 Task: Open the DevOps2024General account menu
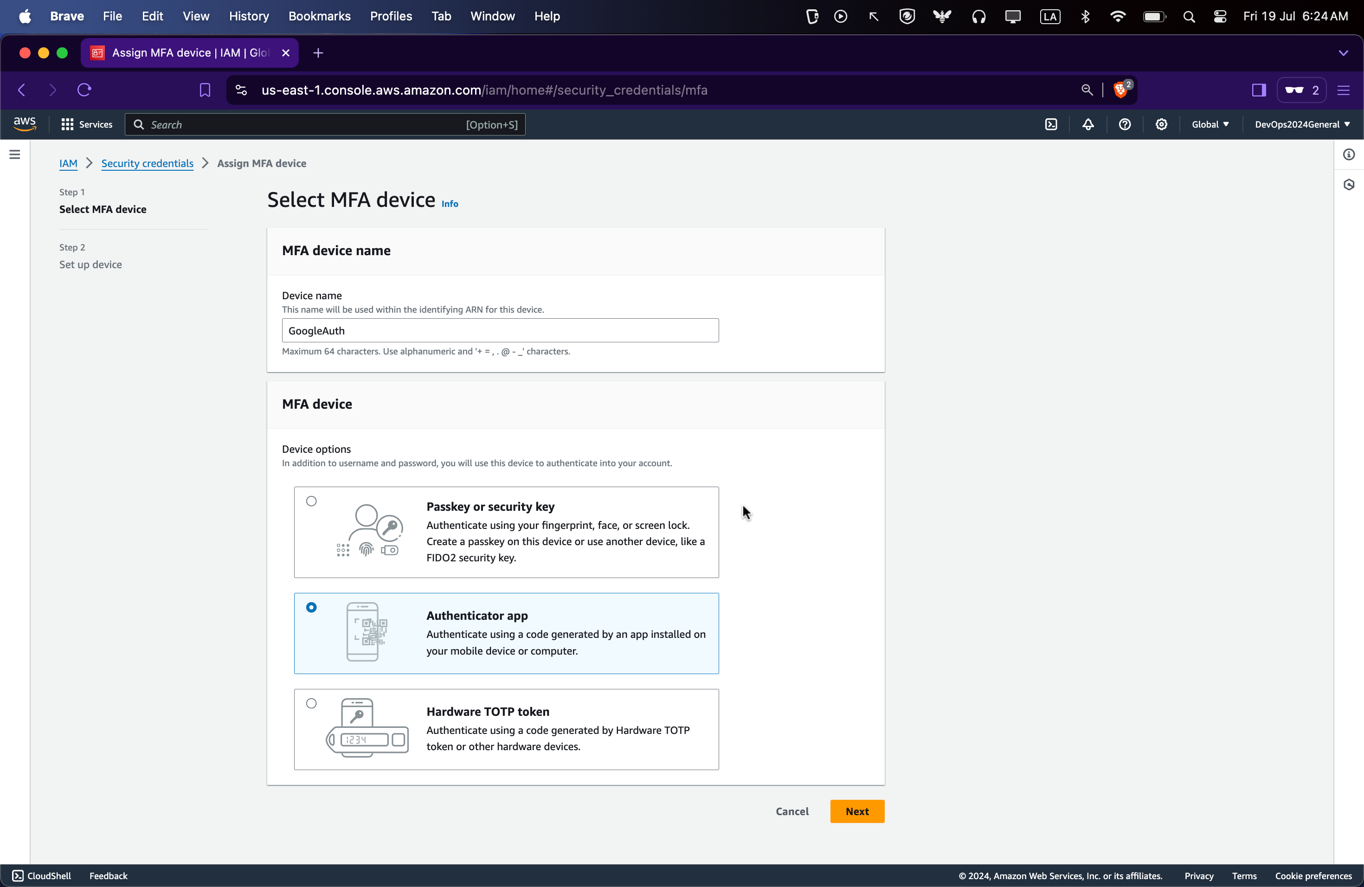(x=1301, y=124)
